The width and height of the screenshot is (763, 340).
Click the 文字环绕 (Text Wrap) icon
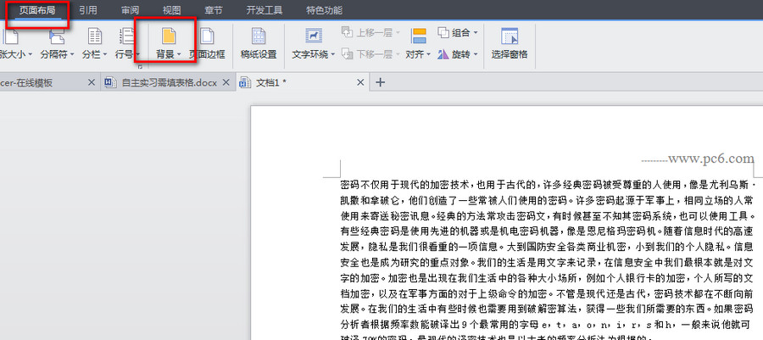tap(313, 36)
